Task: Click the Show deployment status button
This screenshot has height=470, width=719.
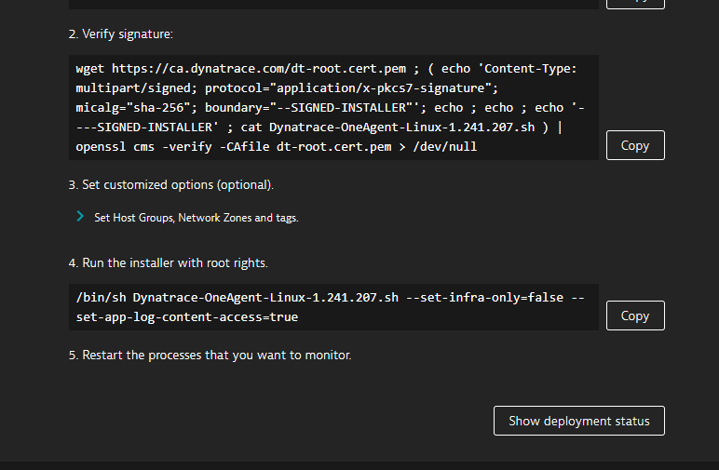Action: 578,421
